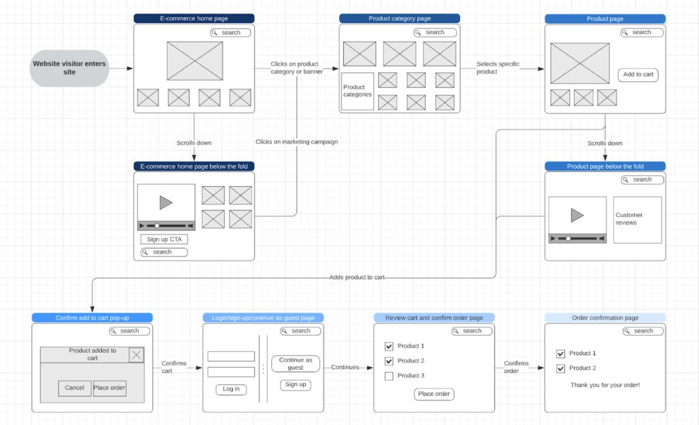
Task: Select the "Continues" connector label
Action: pyautogui.click(x=345, y=367)
